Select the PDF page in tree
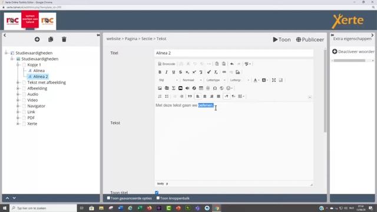Viewport: 377px width, 212px height. [31, 118]
